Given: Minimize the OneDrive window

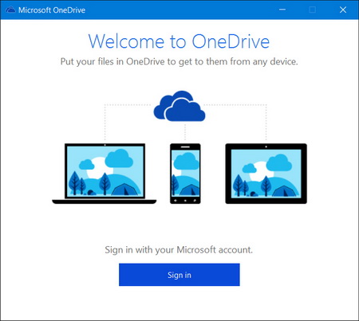Looking at the screenshot, I should pyautogui.click(x=282, y=10).
